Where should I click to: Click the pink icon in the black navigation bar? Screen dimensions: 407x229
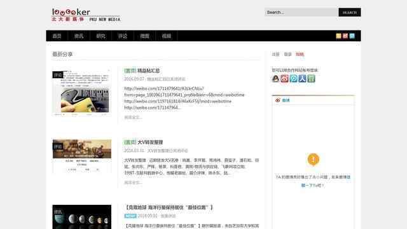coord(345,36)
